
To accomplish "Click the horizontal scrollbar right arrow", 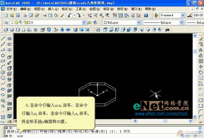I will click(x=191, y=121).
